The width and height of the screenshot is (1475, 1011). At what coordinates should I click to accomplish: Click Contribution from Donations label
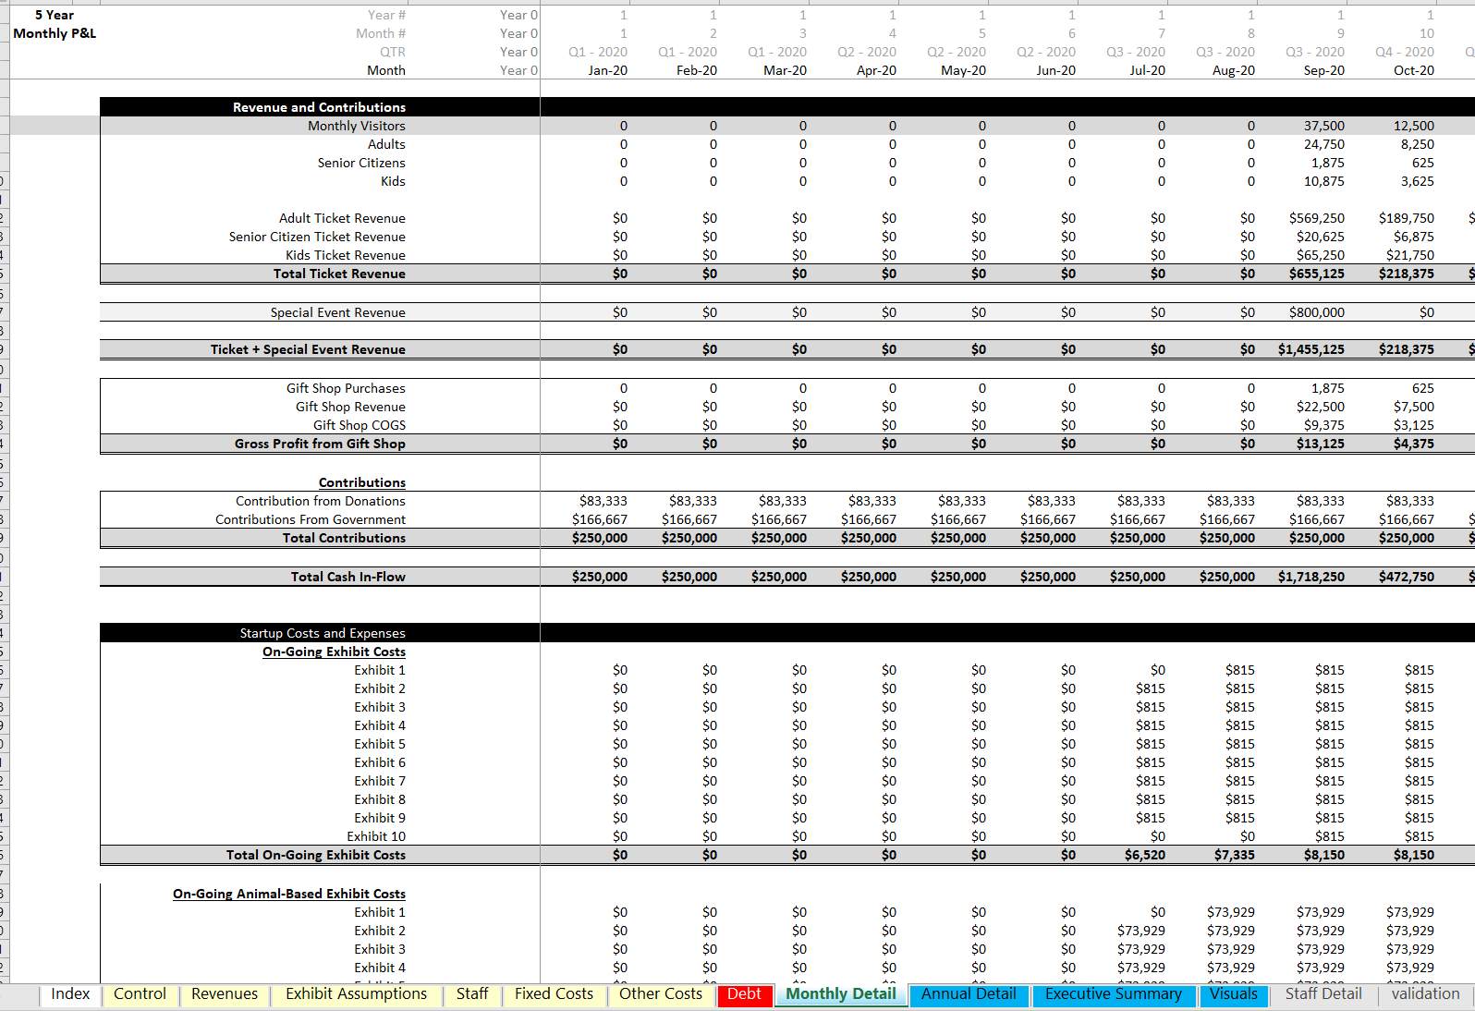tap(321, 501)
